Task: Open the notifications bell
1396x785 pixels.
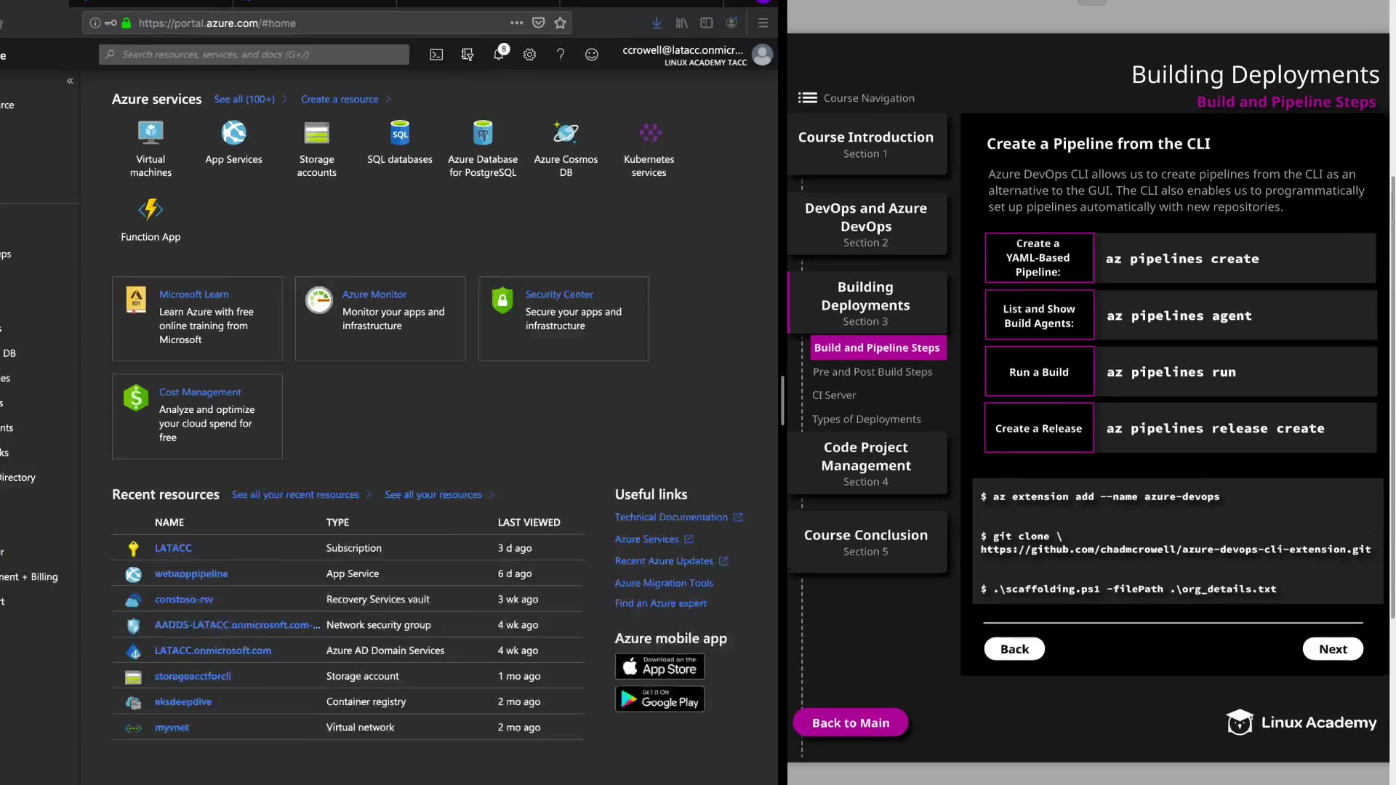Action: pos(499,55)
